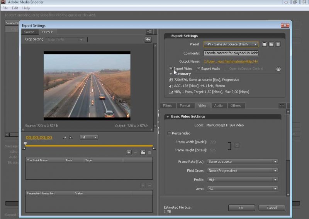309x219 pixels.
Task: Click the Delete Preset trash icon
Action: [278, 44]
